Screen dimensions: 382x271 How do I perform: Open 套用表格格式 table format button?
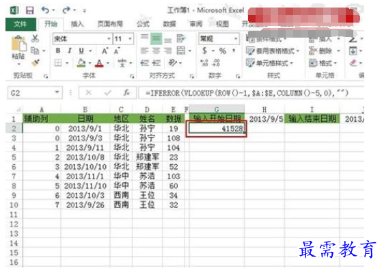tap(273, 51)
